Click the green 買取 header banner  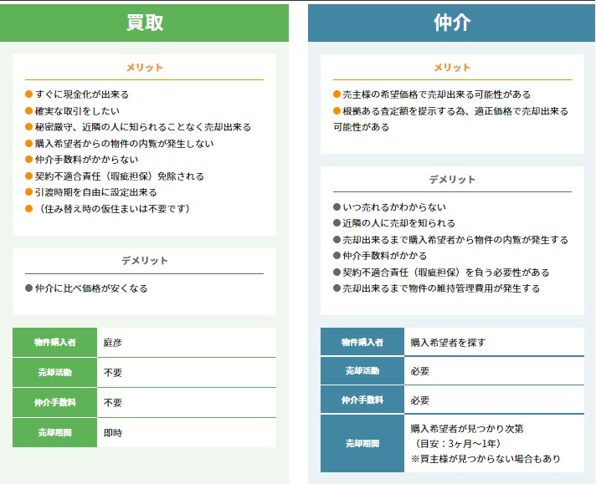tap(144, 23)
